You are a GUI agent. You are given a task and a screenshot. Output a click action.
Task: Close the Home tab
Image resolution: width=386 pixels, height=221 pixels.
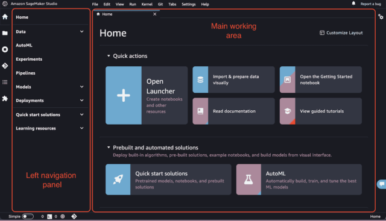(155, 14)
